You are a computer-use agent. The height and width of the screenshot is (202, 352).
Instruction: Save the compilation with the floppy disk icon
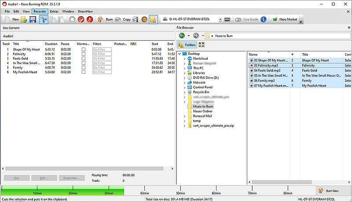33,19
